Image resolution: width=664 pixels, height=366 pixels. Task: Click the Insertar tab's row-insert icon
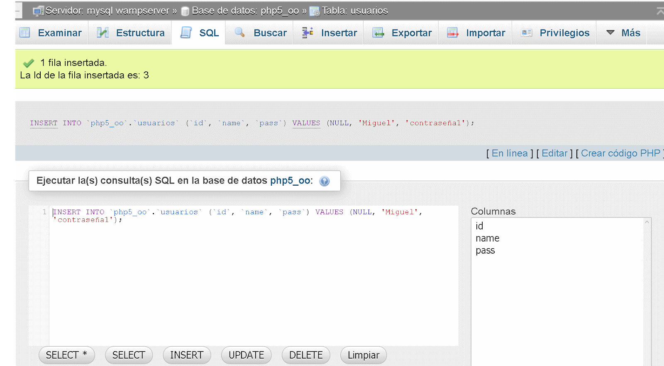[x=308, y=33]
